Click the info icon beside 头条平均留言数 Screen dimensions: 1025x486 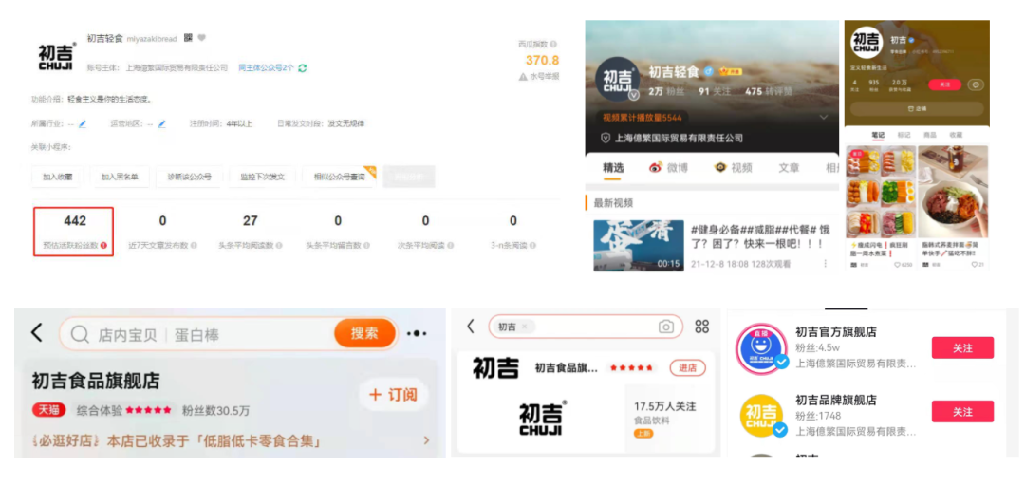point(366,245)
